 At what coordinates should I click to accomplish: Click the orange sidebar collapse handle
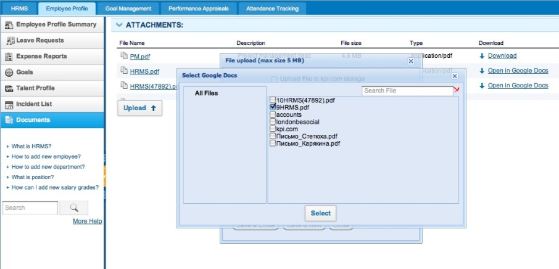click(x=104, y=176)
